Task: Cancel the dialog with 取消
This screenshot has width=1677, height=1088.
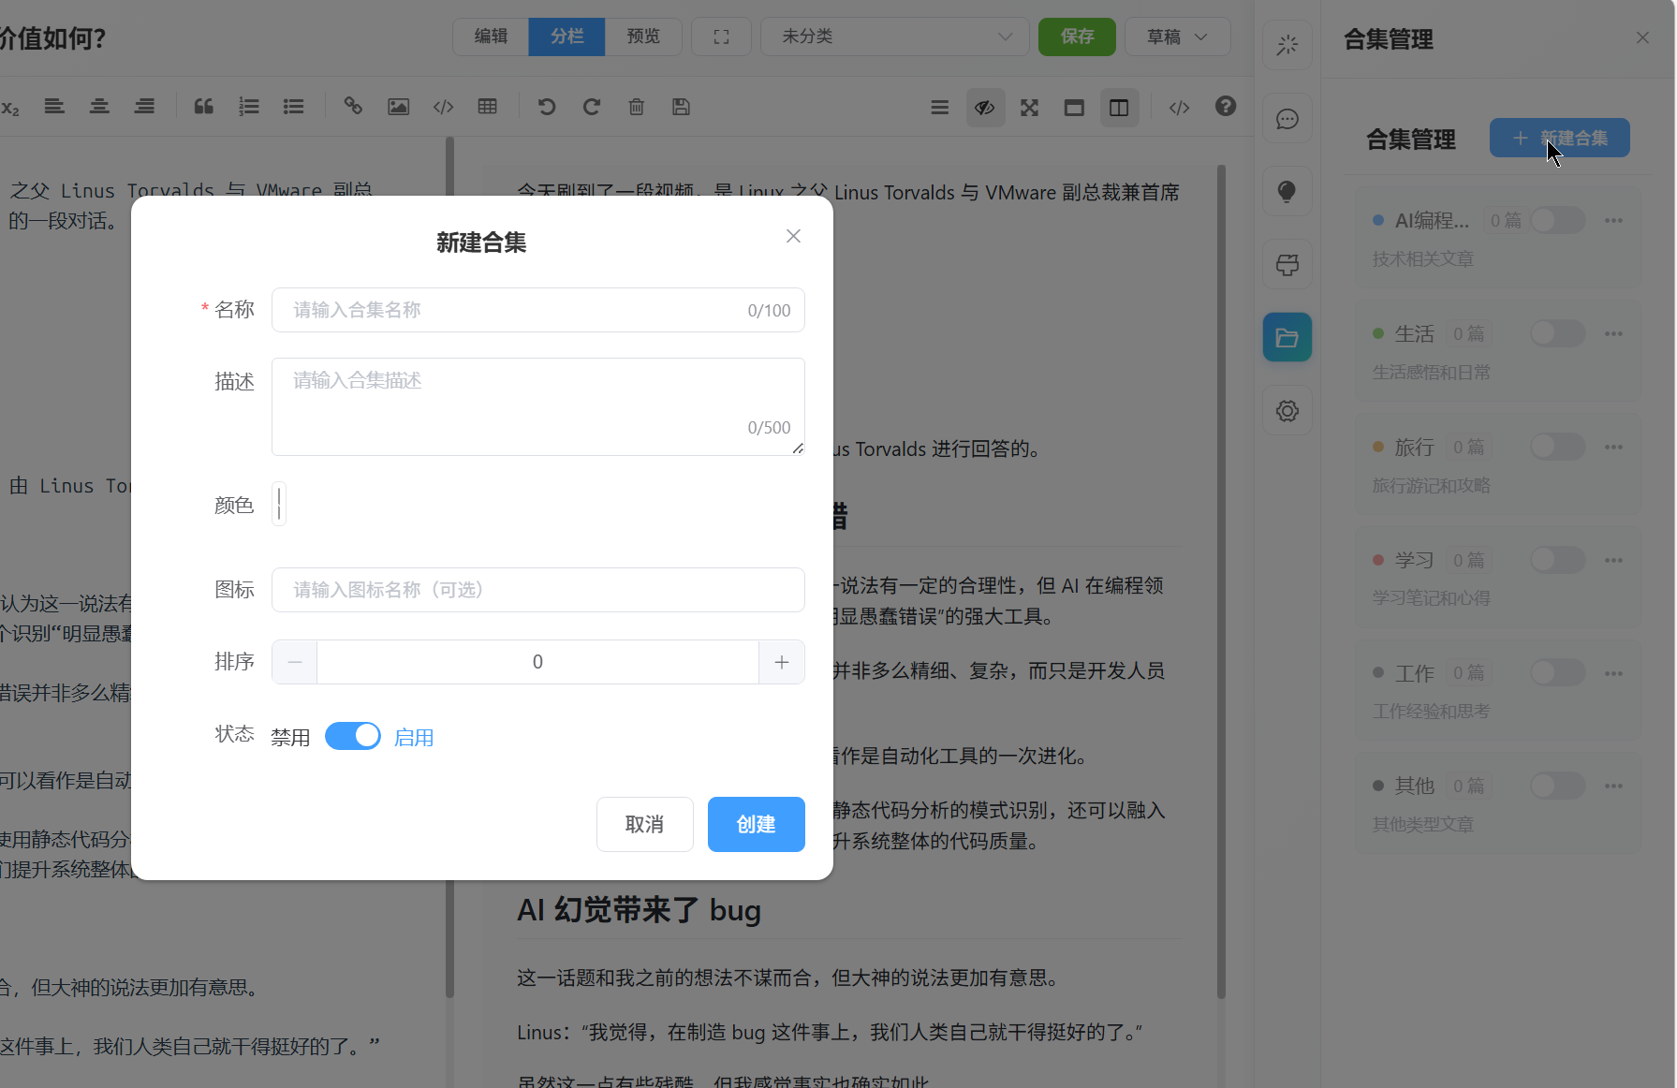Action: (x=644, y=824)
